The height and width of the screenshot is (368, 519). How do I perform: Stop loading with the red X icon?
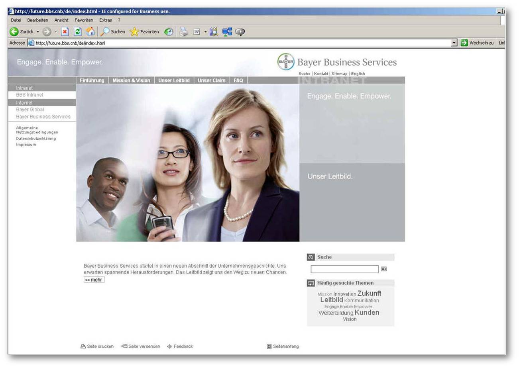(65, 32)
